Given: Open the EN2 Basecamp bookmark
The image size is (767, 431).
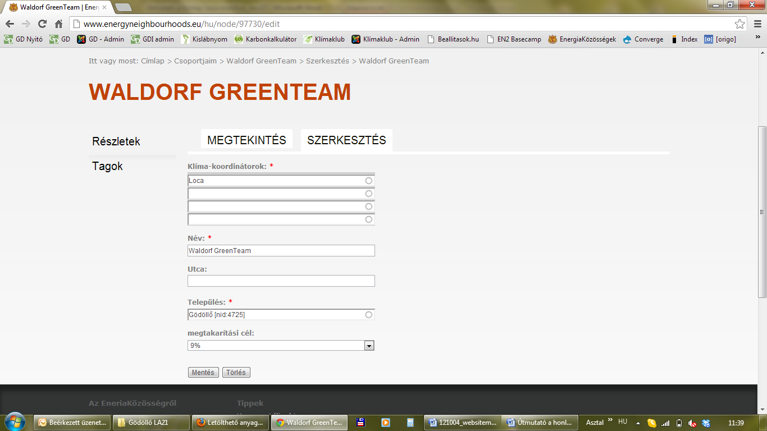Looking at the screenshot, I should click(514, 39).
